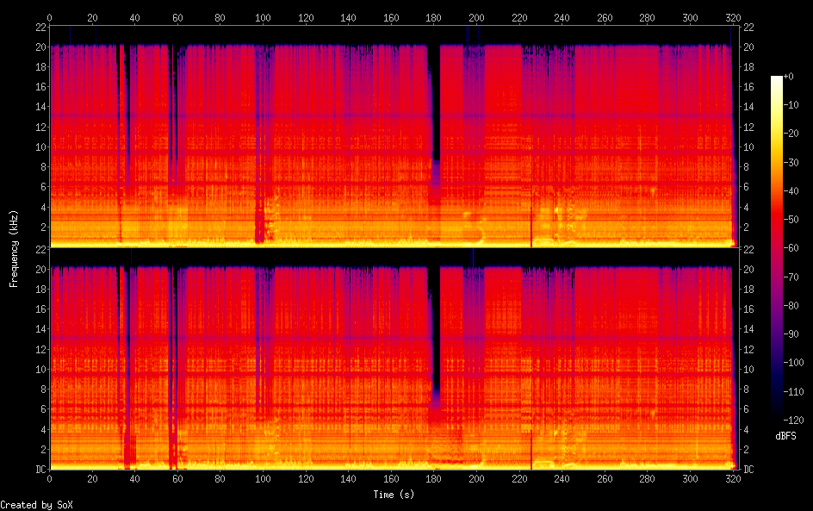Screen dimensions: 813x511
Task: Select the "-90" color scale label
Action: pos(791,334)
